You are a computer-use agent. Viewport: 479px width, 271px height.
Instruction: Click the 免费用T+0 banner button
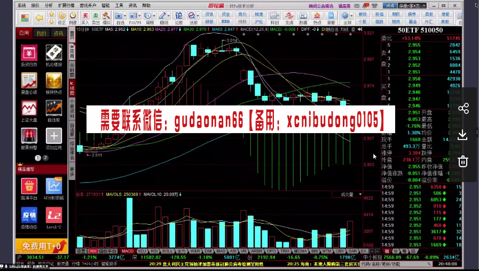point(42,246)
